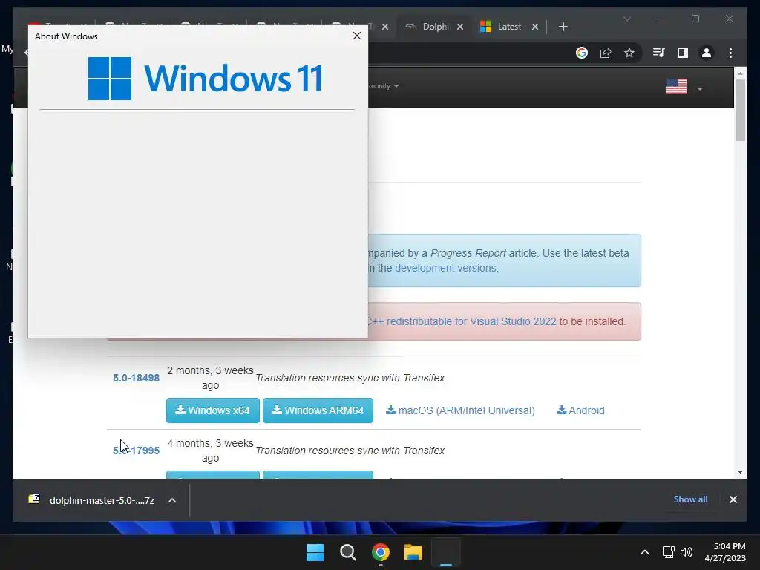The width and height of the screenshot is (760, 570).
Task: Download Windows ARM64 build of 5.0-18498
Action: pyautogui.click(x=318, y=410)
